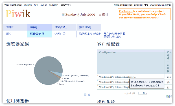This screenshot has height=106, width=175.
Task: Open the 控制台 menu tab
Action: 15,27
